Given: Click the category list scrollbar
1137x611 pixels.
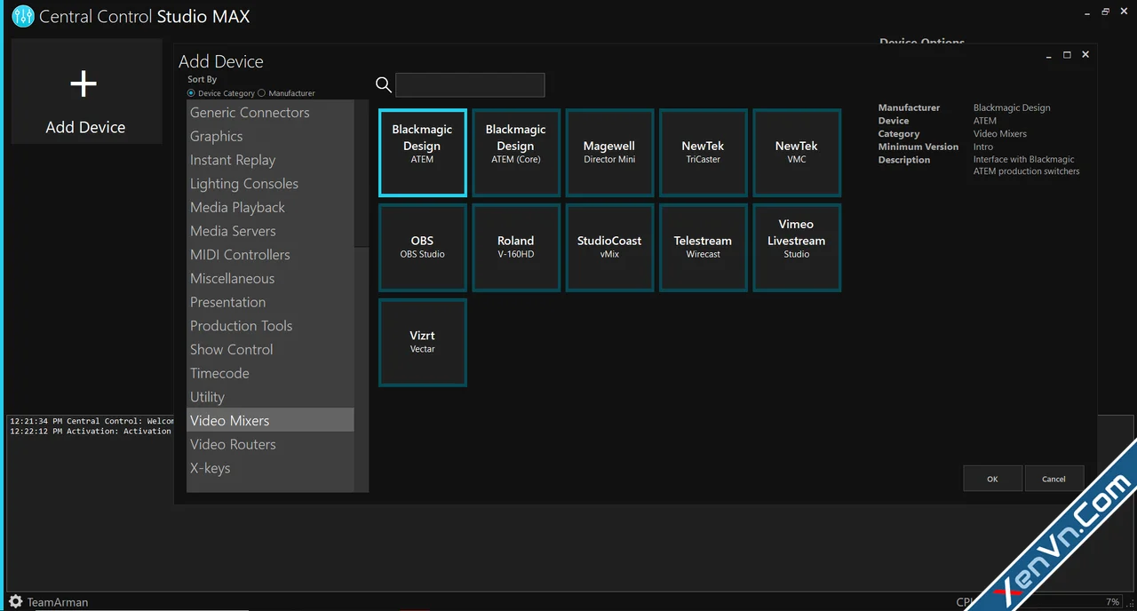Looking at the screenshot, I should click(362, 296).
